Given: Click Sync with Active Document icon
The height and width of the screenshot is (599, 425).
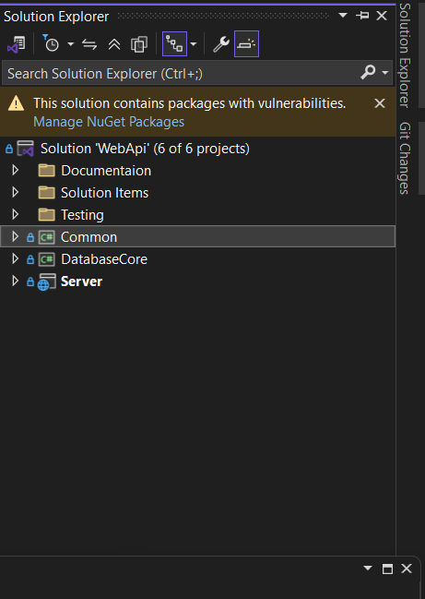Looking at the screenshot, I should pyautogui.click(x=89, y=44).
